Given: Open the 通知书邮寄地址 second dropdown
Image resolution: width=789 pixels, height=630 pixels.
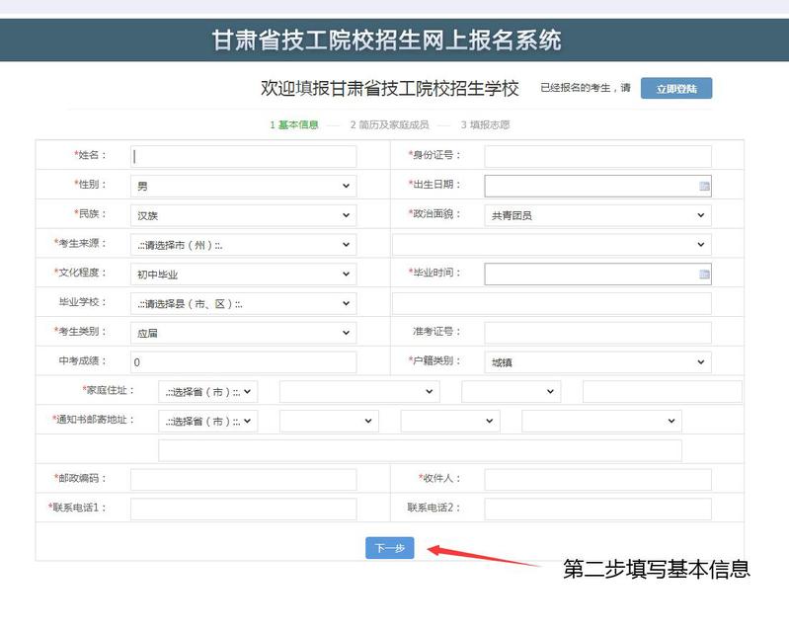Looking at the screenshot, I should click(329, 422).
